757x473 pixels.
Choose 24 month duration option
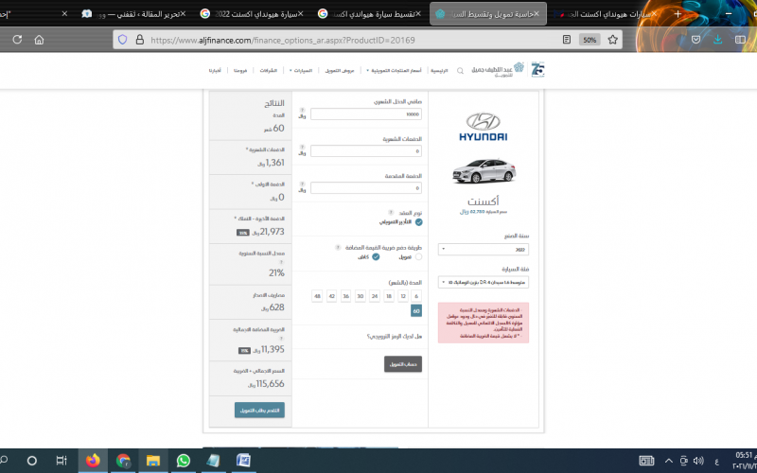374,296
